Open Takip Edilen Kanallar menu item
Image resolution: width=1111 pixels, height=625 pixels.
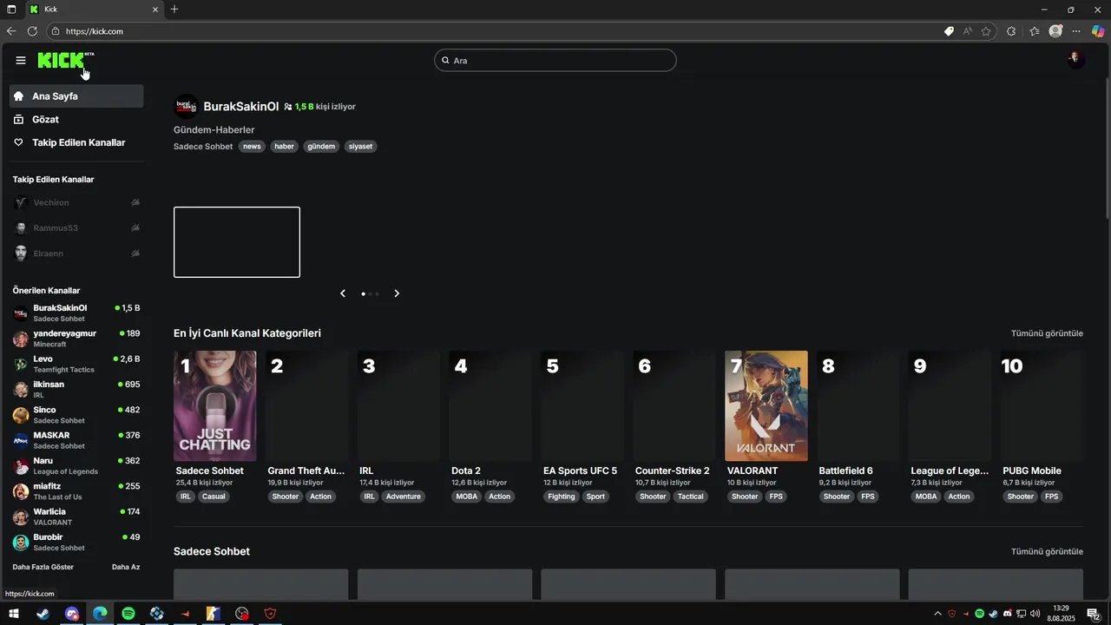[x=76, y=142]
